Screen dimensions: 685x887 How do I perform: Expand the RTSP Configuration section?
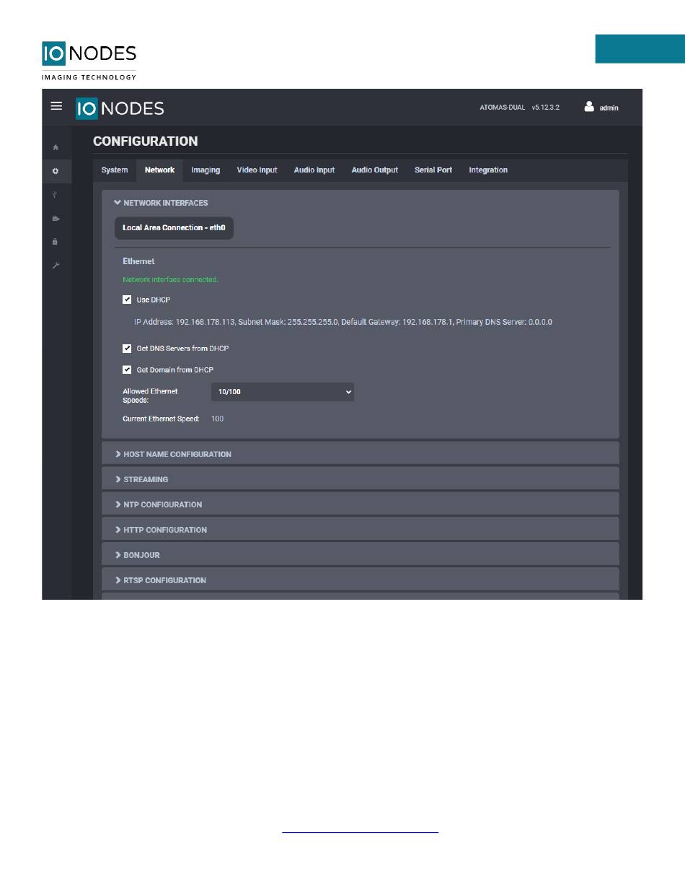[x=361, y=580]
